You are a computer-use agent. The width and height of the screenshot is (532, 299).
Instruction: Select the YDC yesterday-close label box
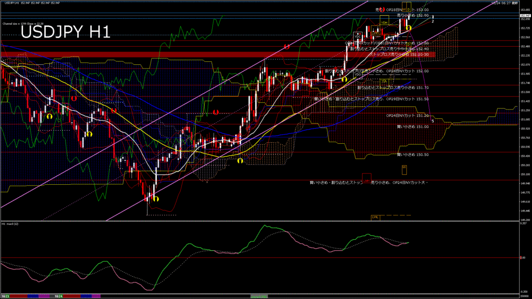point(357,36)
